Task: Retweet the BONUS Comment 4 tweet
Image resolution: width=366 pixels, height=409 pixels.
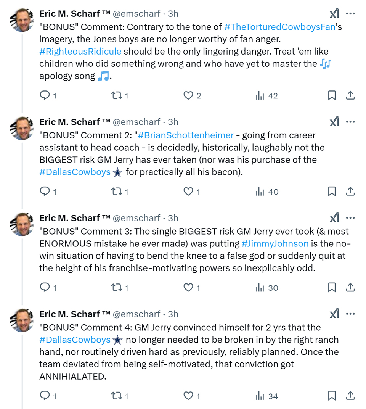Action: click(120, 396)
